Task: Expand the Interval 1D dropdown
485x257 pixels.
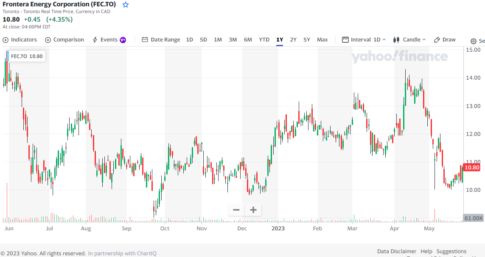Action: pyautogui.click(x=364, y=40)
